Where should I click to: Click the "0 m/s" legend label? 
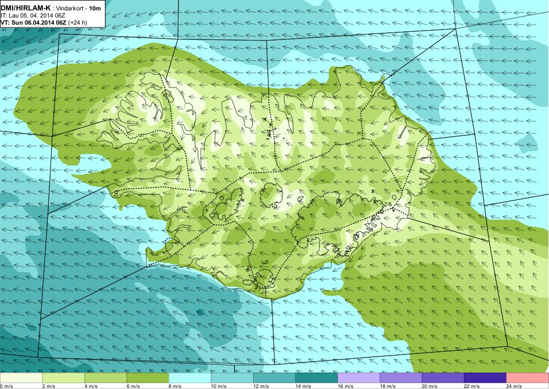pyautogui.click(x=6, y=386)
